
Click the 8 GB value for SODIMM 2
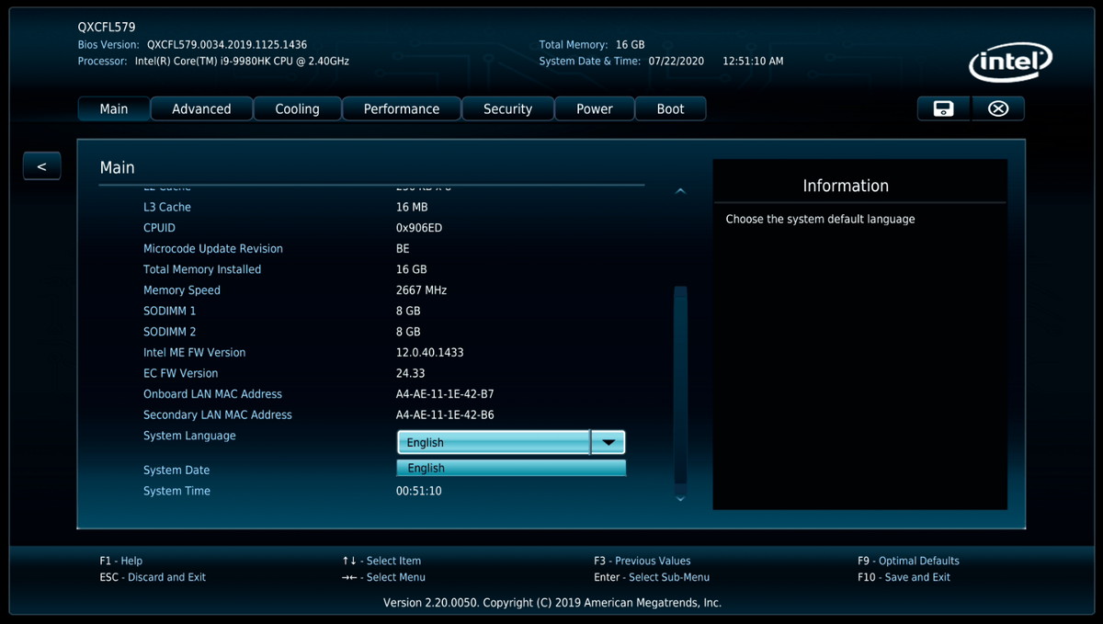(x=408, y=332)
